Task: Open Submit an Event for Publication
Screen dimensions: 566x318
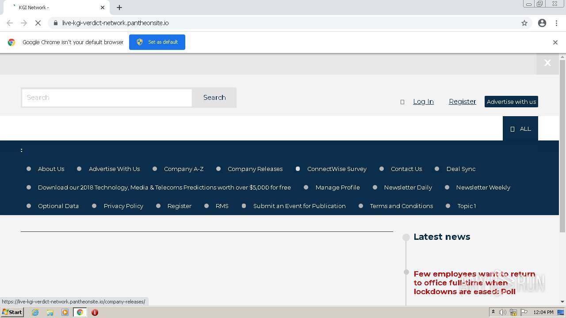Action: 299,206
